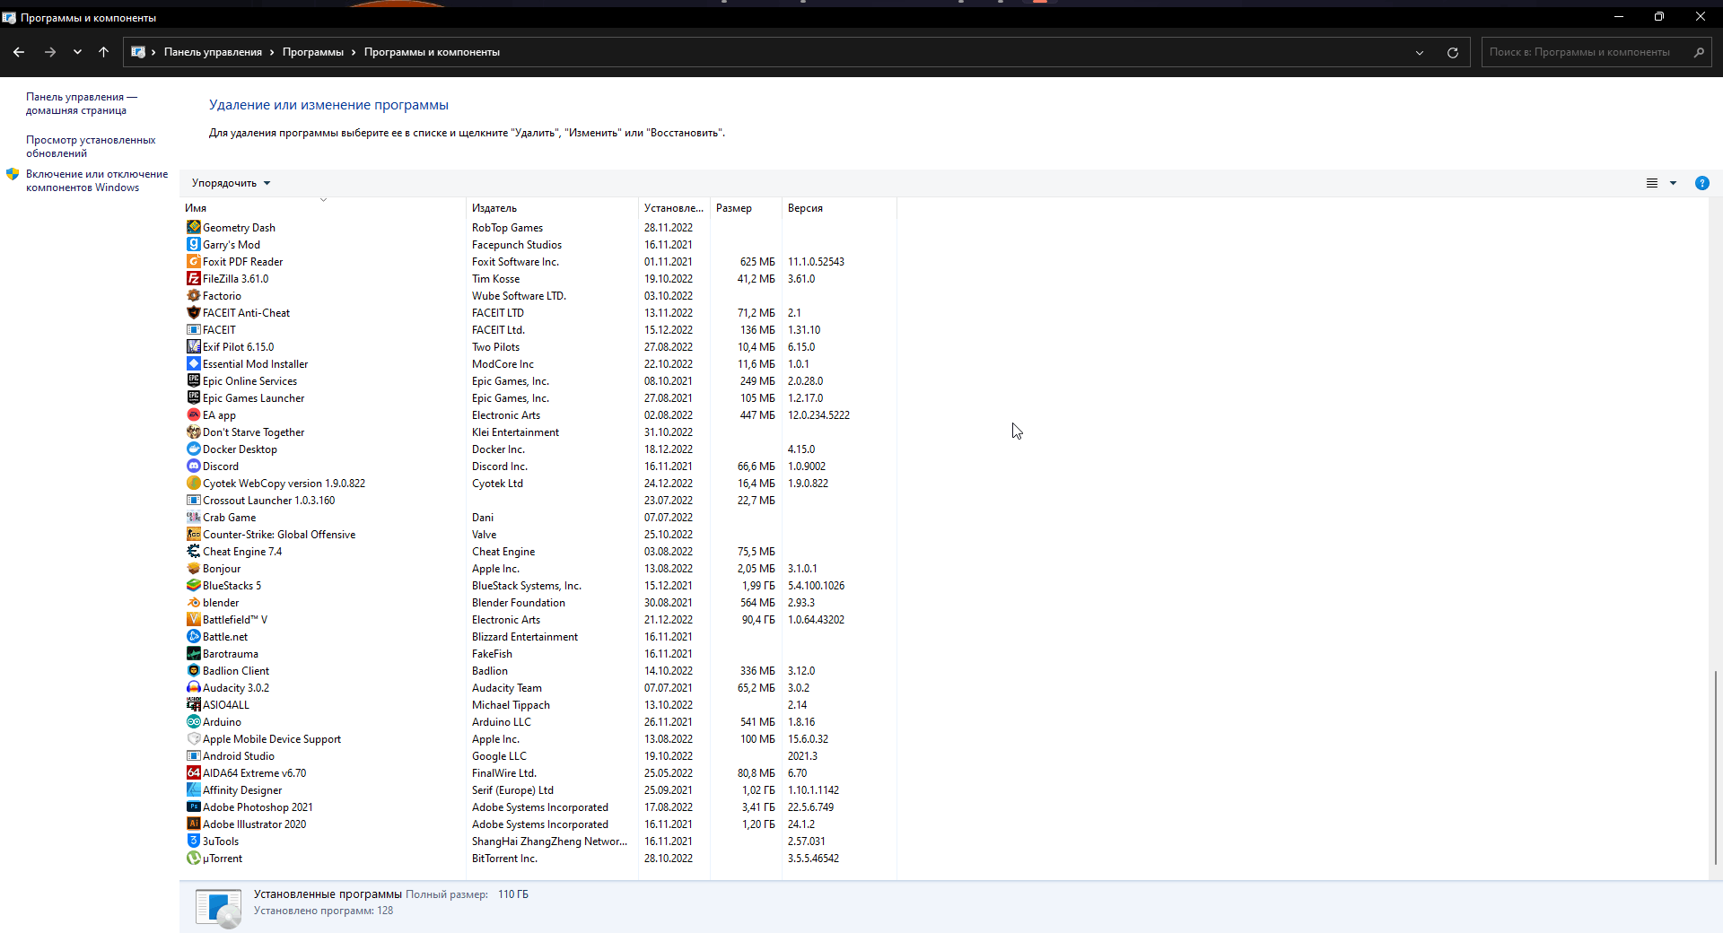Select the Foxit PDF Reader icon
The image size is (1723, 933).
193,261
